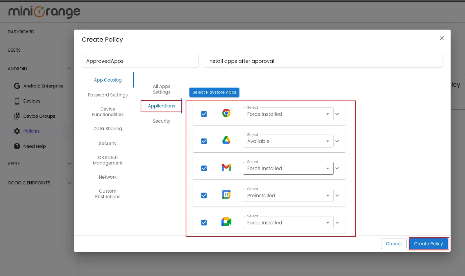Screen dimensions: 465x276
Task: Select Devices in the sidebar
Action: pos(32,101)
